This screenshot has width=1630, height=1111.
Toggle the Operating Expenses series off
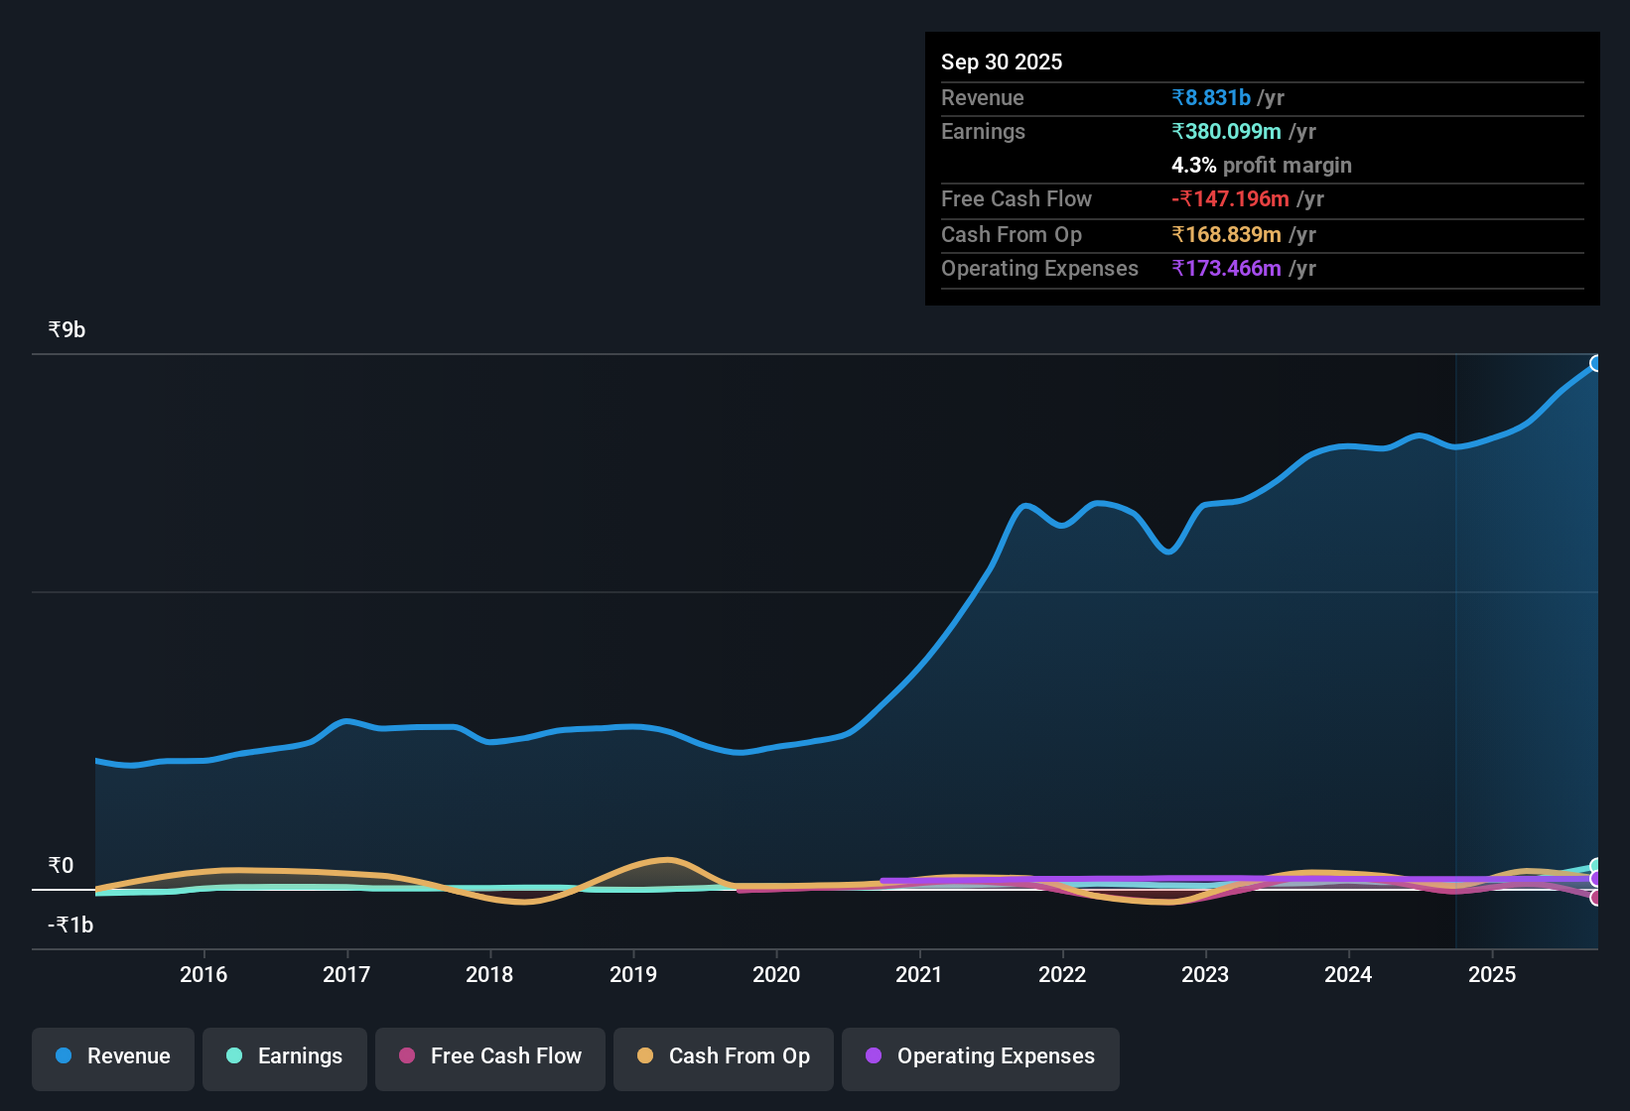[x=980, y=1056]
